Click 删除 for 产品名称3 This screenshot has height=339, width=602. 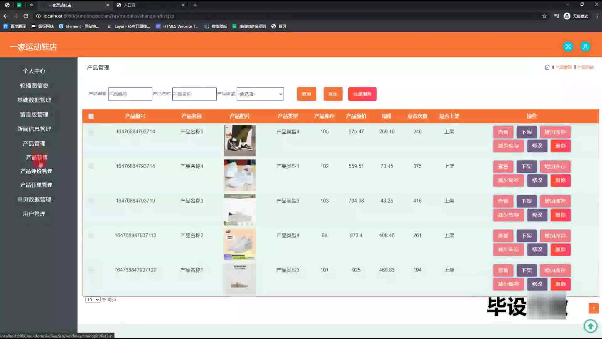[x=560, y=215]
